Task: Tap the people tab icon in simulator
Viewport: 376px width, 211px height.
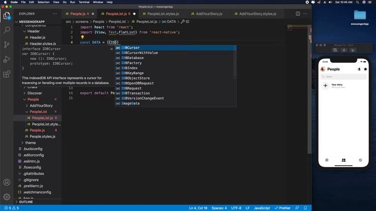Action: pos(344,160)
